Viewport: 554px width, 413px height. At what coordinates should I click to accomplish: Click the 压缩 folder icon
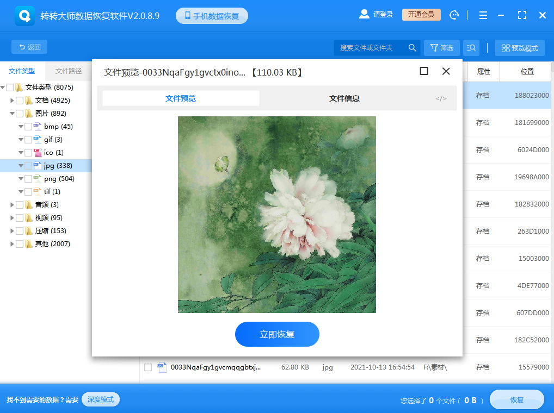coord(29,230)
